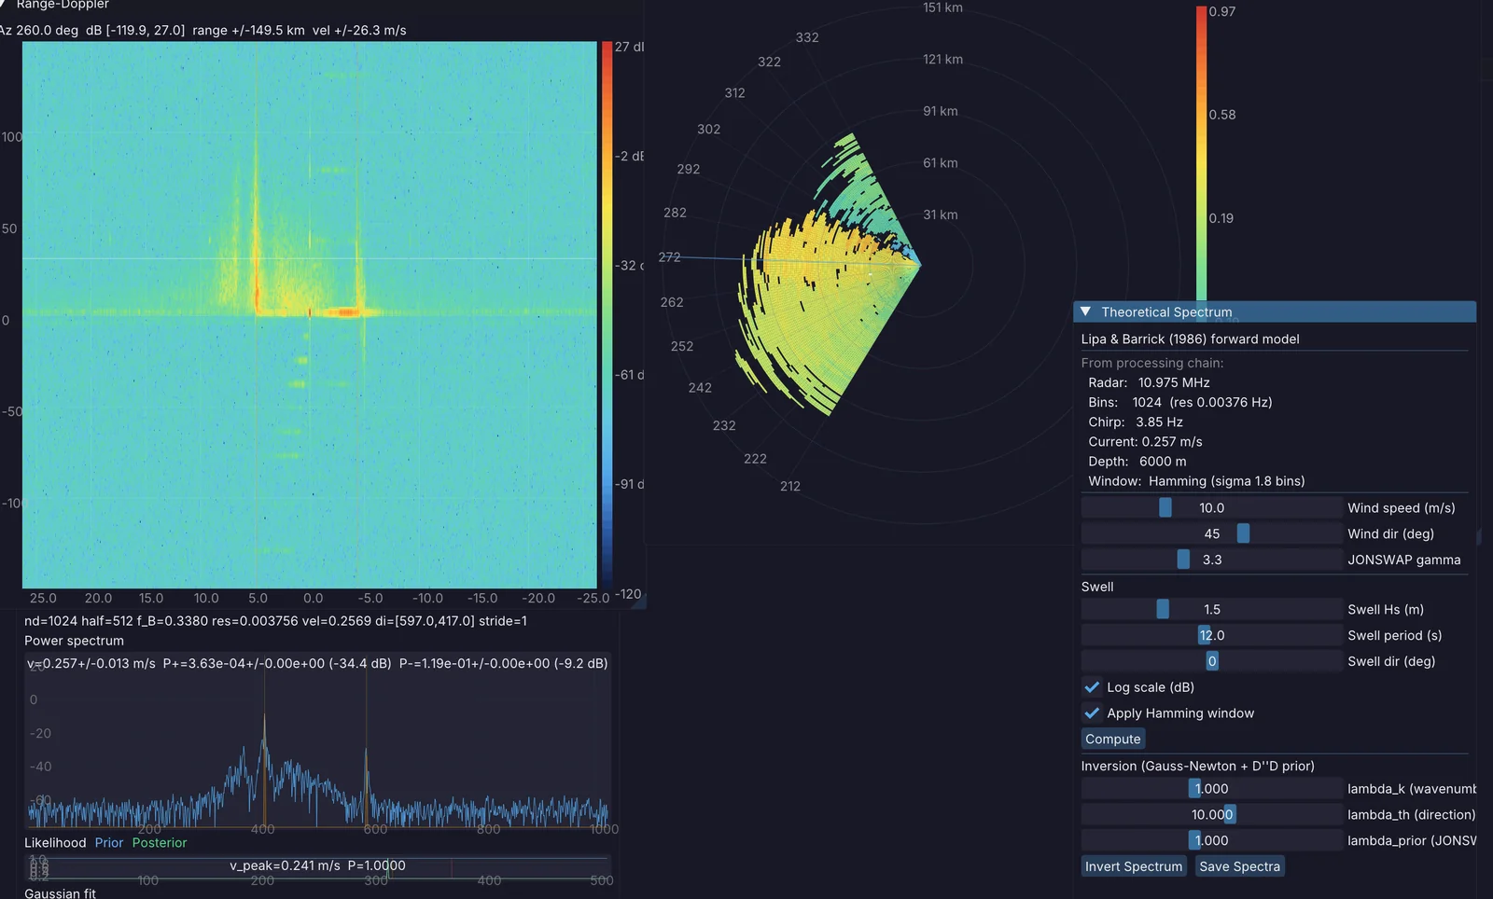Image resolution: width=1493 pixels, height=899 pixels.
Task: Click the 'Chirp: 3.85 Hz' text
Action: [x=1135, y=422]
